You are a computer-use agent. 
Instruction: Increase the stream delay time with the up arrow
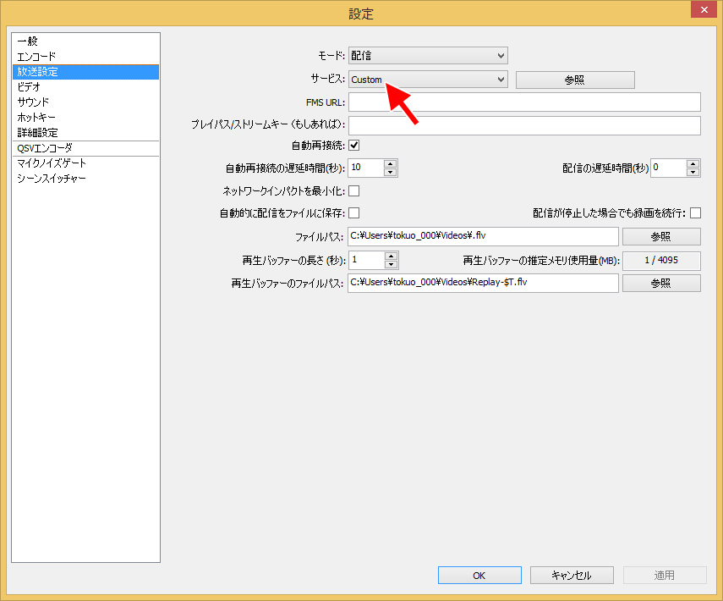tap(693, 164)
